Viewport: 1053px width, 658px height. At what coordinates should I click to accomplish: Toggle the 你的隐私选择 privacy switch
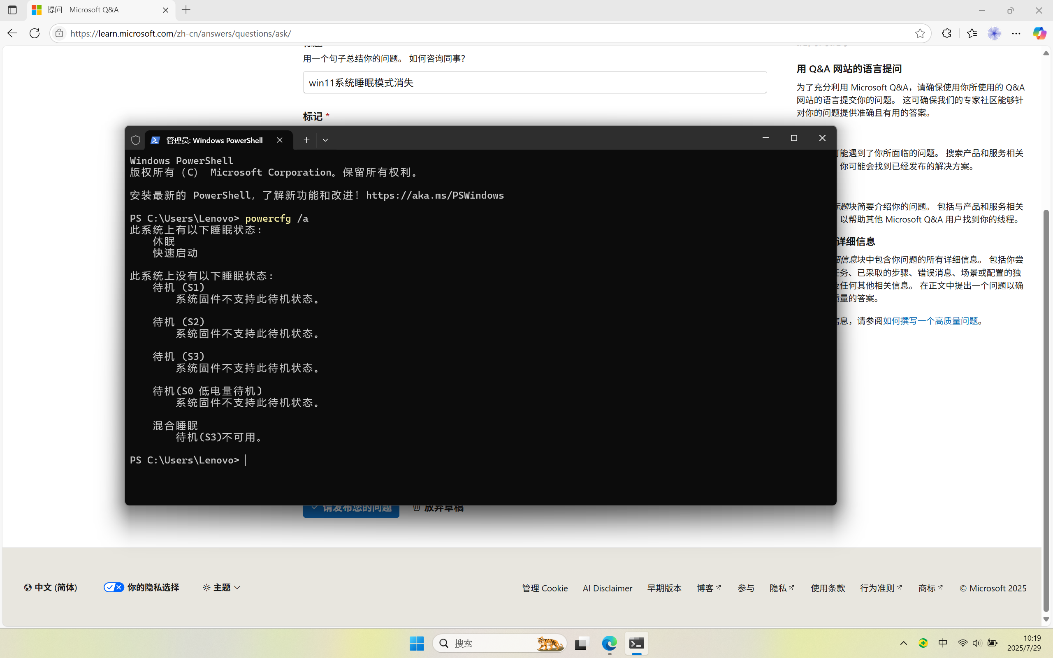[113, 587]
